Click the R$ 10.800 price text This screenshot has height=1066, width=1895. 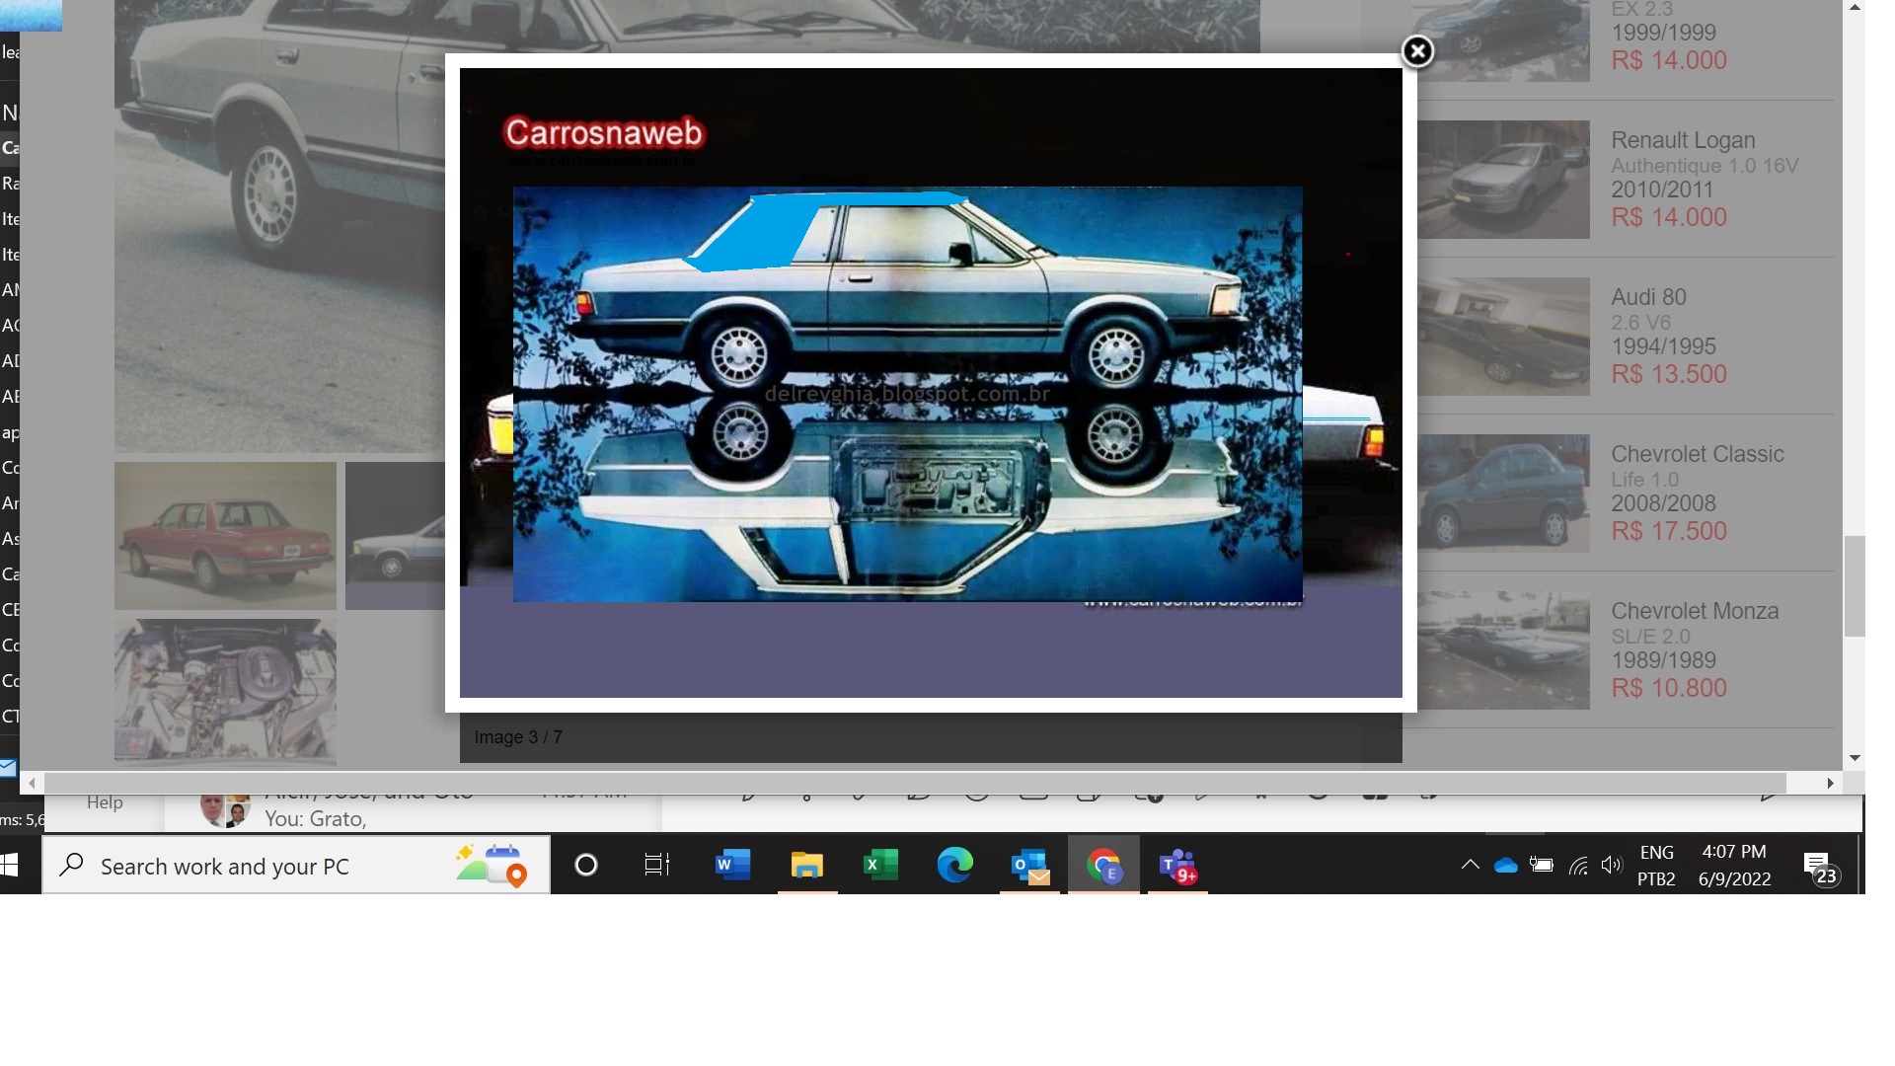pos(1669,688)
